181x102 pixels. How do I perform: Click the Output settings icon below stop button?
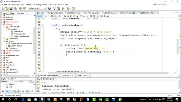point(38,91)
